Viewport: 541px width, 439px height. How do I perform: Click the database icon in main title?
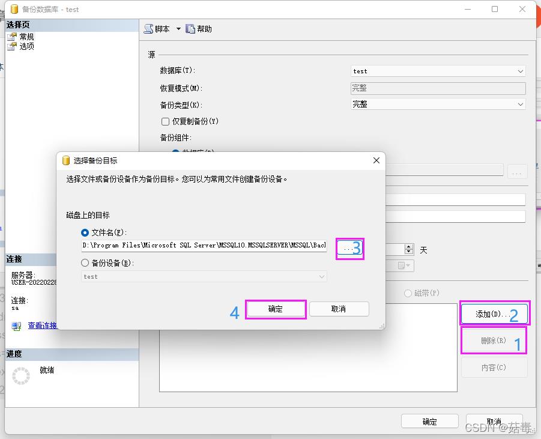(x=14, y=10)
